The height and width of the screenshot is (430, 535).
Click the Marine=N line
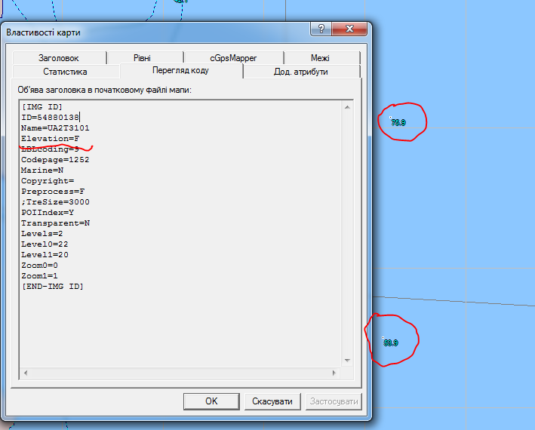[42, 170]
